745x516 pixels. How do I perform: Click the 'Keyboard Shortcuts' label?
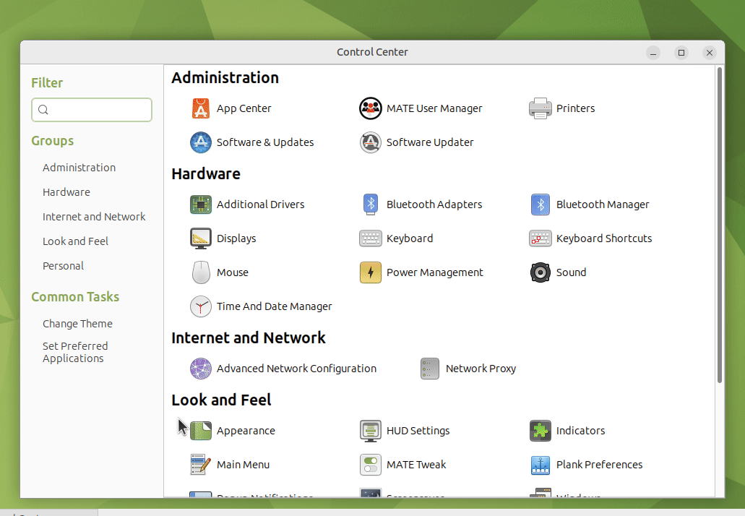point(604,238)
